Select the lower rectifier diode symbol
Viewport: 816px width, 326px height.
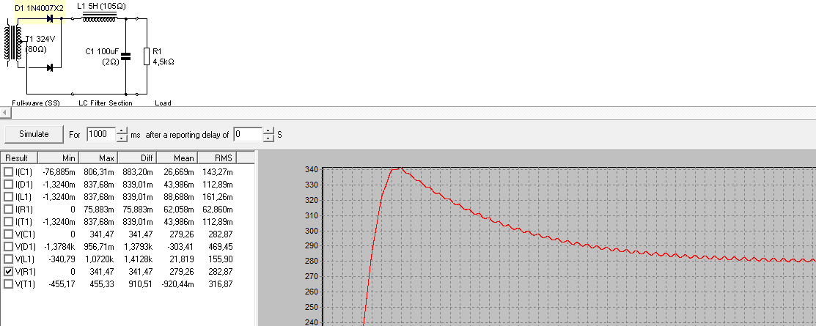coord(50,67)
